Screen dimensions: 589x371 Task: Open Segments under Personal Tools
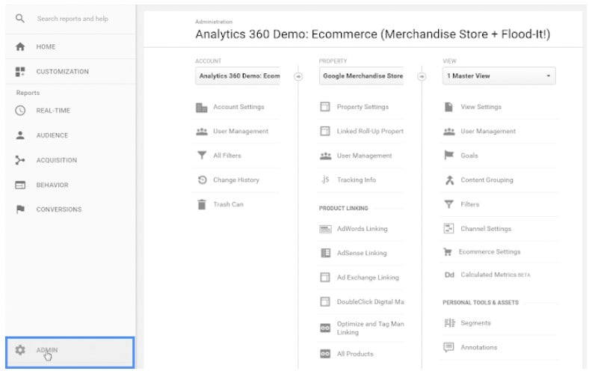475,323
